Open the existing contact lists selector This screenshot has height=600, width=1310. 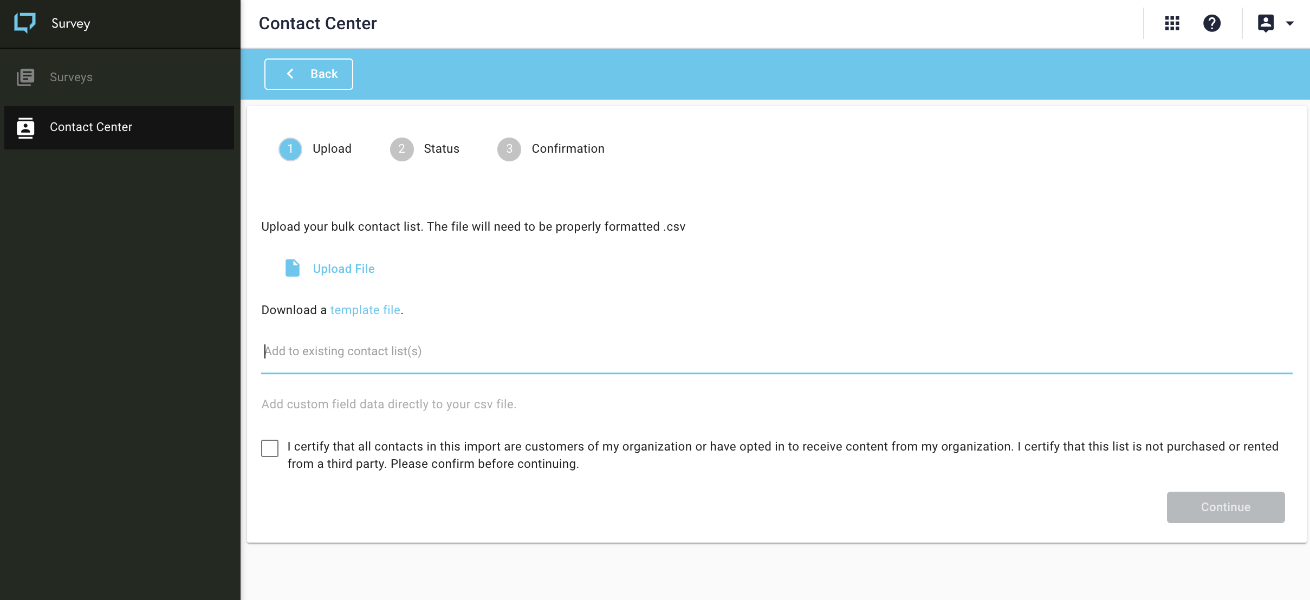pyautogui.click(x=777, y=351)
